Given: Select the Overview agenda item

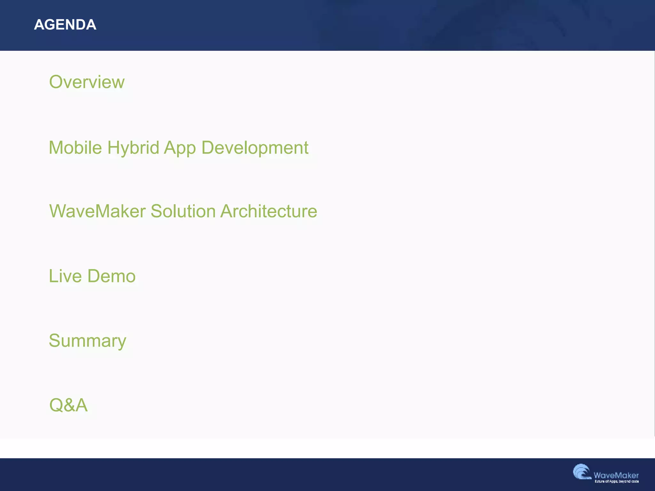Looking at the screenshot, I should tap(87, 82).
